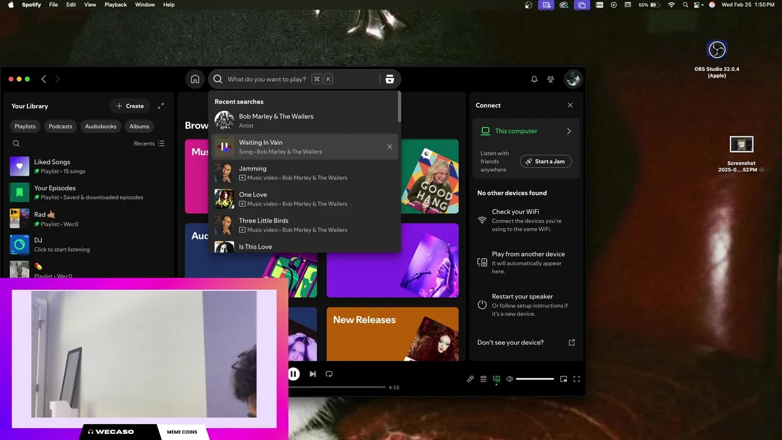Close the Connect panel

570,105
